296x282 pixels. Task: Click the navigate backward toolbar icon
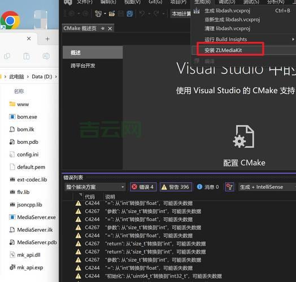(x=72, y=14)
